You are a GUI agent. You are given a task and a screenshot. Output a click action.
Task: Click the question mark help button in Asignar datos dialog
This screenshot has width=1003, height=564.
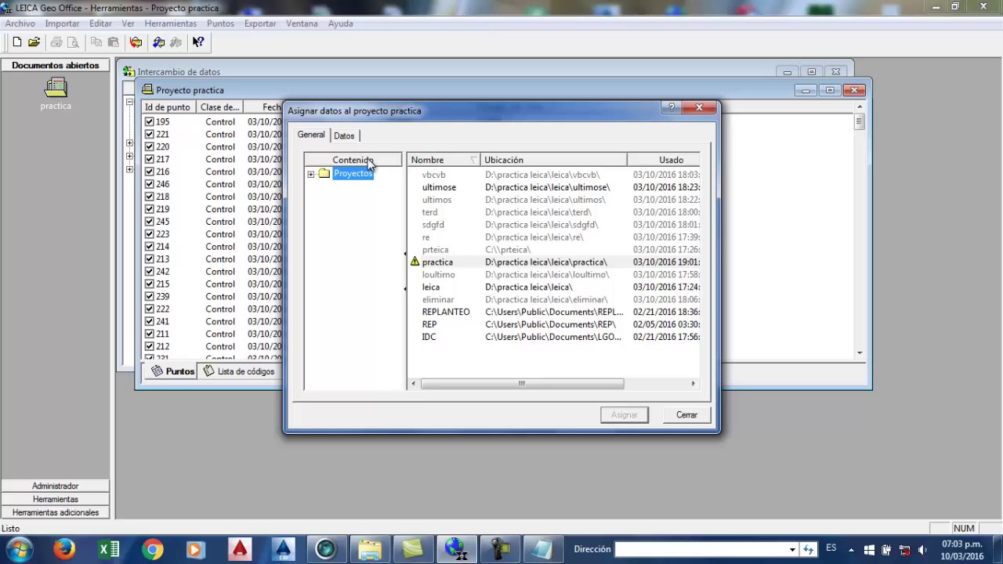[x=672, y=107]
